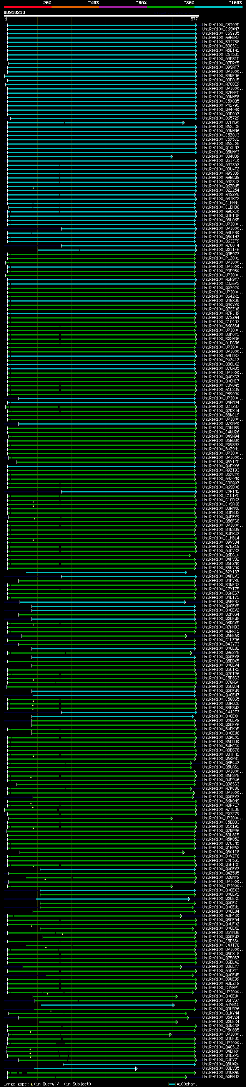Select hit label UniRef100_B4FLV3
This screenshot has width=246, height=1087.
click(221, 576)
